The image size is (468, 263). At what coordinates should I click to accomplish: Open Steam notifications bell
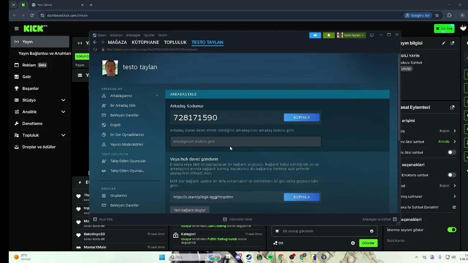click(x=329, y=35)
